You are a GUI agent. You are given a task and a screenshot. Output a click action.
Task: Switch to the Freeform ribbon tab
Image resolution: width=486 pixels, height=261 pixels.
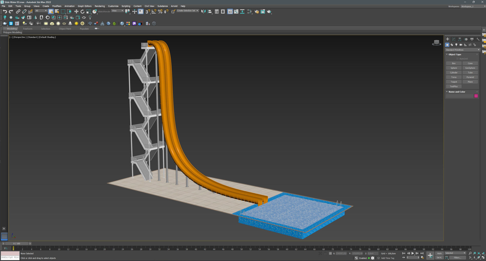(28, 29)
